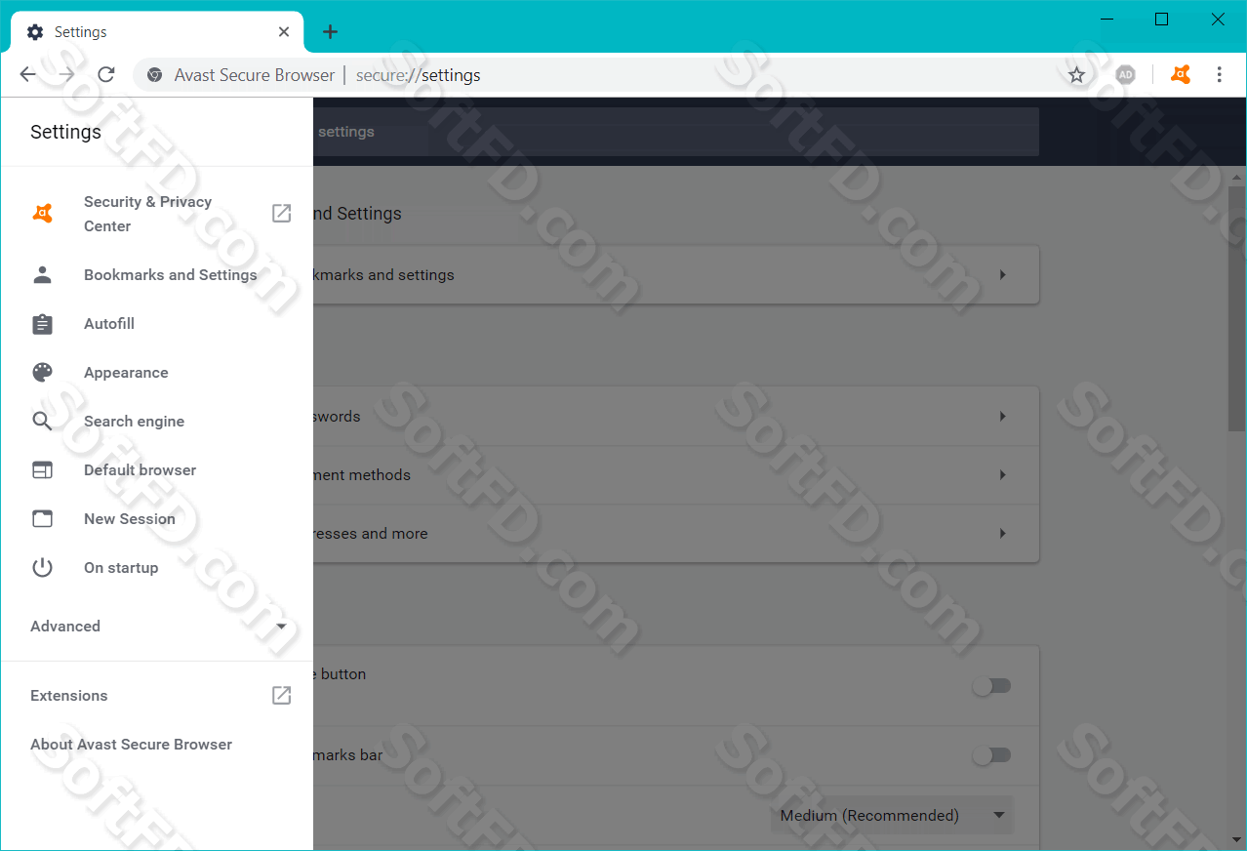Bookmark this page with the star icon
The width and height of the screenshot is (1247, 851).
[1076, 74]
